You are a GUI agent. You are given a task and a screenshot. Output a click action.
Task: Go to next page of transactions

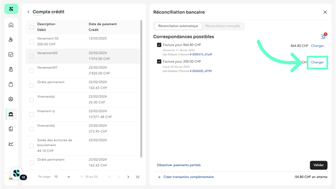tap(128, 177)
